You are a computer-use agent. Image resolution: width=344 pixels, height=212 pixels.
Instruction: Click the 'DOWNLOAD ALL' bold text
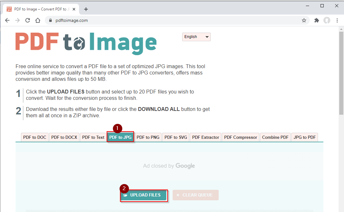click(x=159, y=109)
